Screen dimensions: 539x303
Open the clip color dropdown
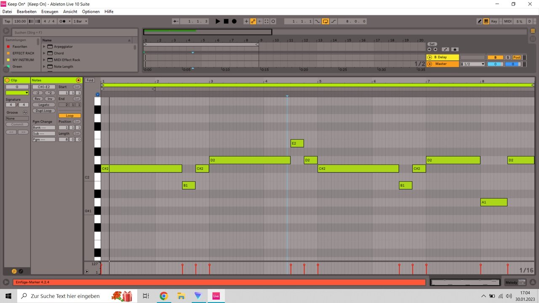(17, 93)
